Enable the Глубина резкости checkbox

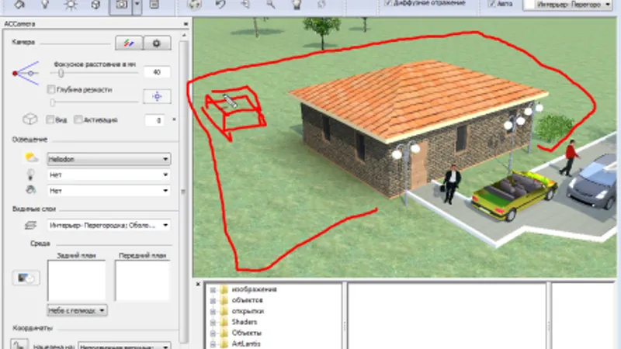point(51,89)
